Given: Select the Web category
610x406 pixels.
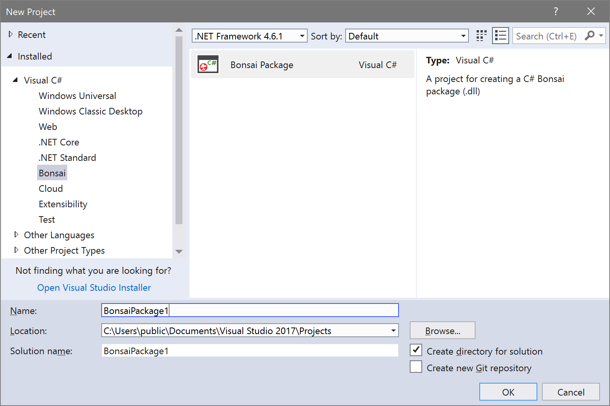Looking at the screenshot, I should coord(48,127).
